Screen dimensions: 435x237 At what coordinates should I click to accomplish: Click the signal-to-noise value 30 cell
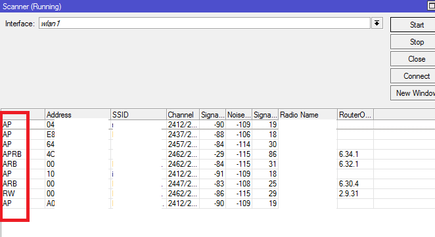click(265, 144)
